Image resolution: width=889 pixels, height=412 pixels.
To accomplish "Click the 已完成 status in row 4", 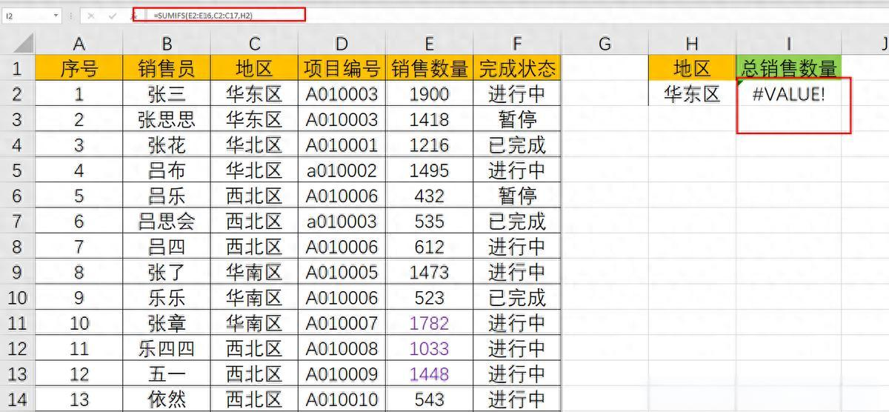I will (x=517, y=145).
